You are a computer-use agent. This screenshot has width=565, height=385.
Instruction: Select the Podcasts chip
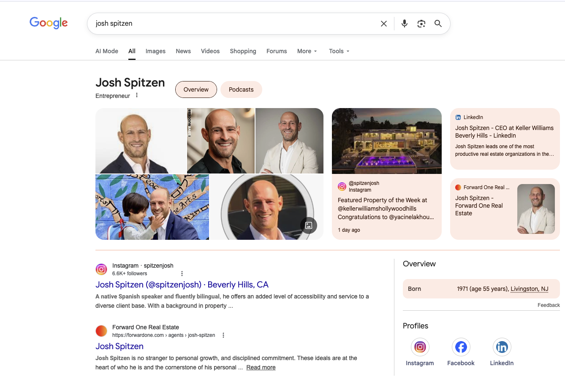click(241, 89)
